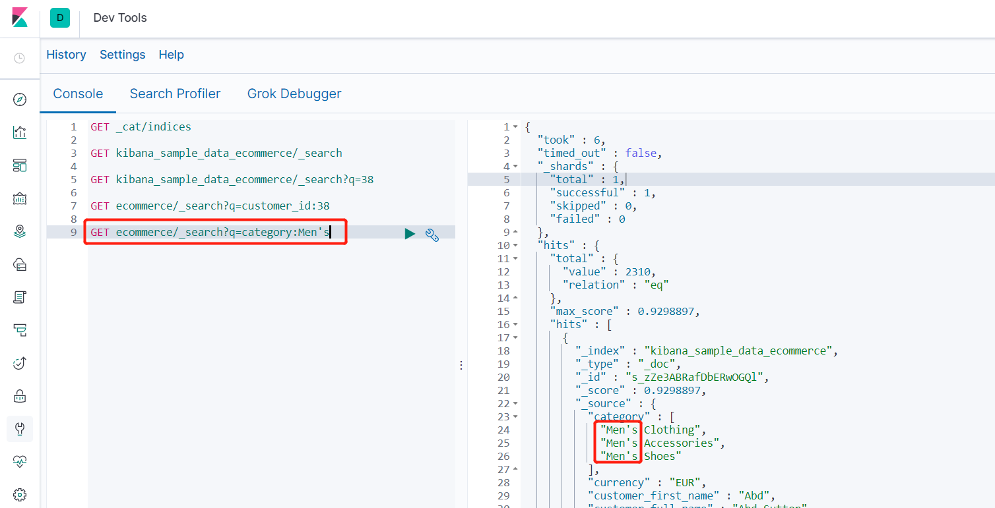The height and width of the screenshot is (508, 995).
Task: Toggle fold arrow at output line 9
Action: click(x=516, y=232)
